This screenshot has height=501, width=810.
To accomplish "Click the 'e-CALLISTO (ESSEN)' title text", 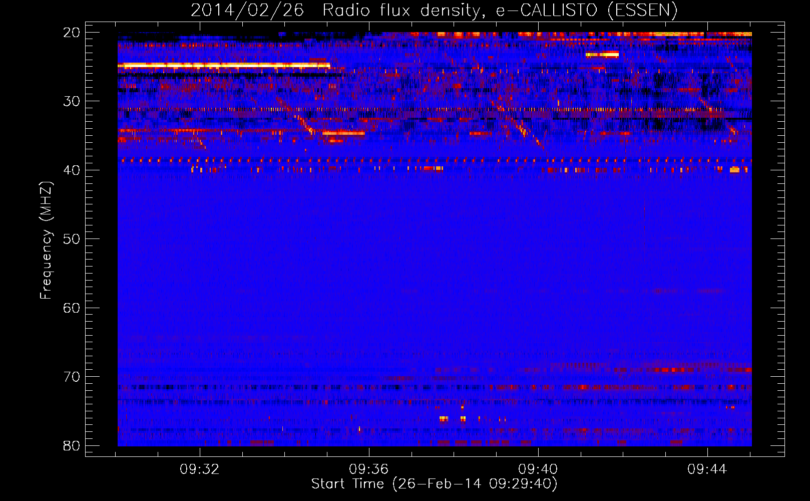I will [x=587, y=10].
